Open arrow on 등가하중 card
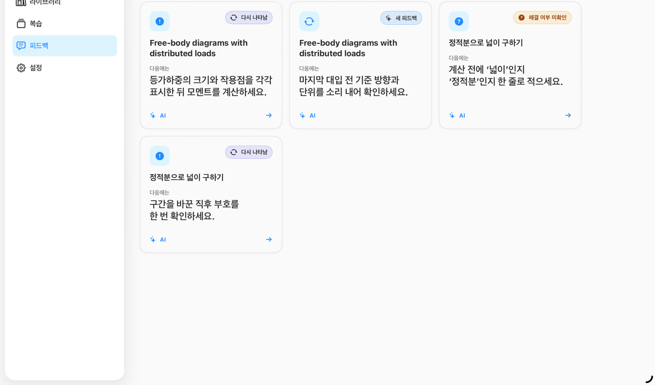 click(269, 115)
